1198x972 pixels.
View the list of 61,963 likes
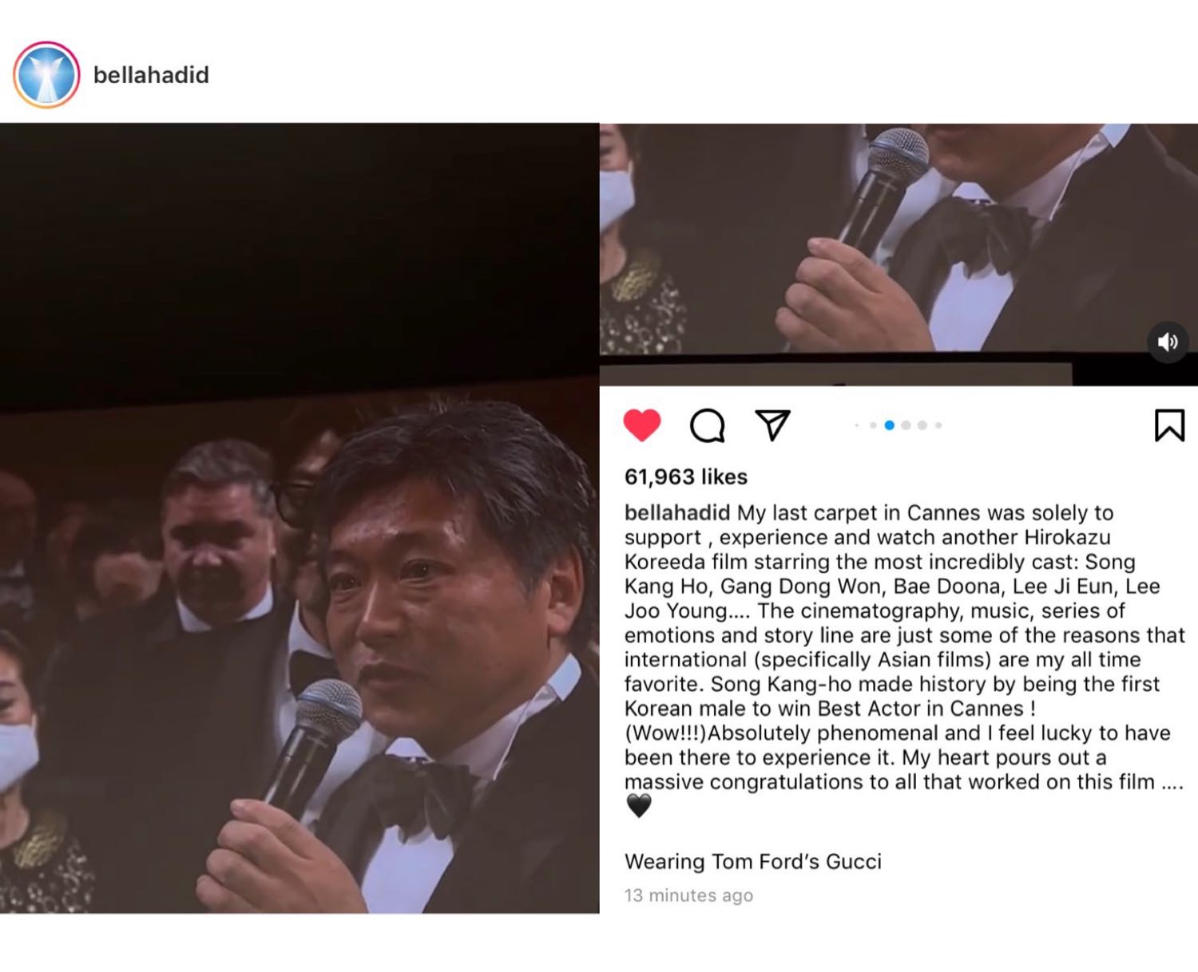(686, 476)
